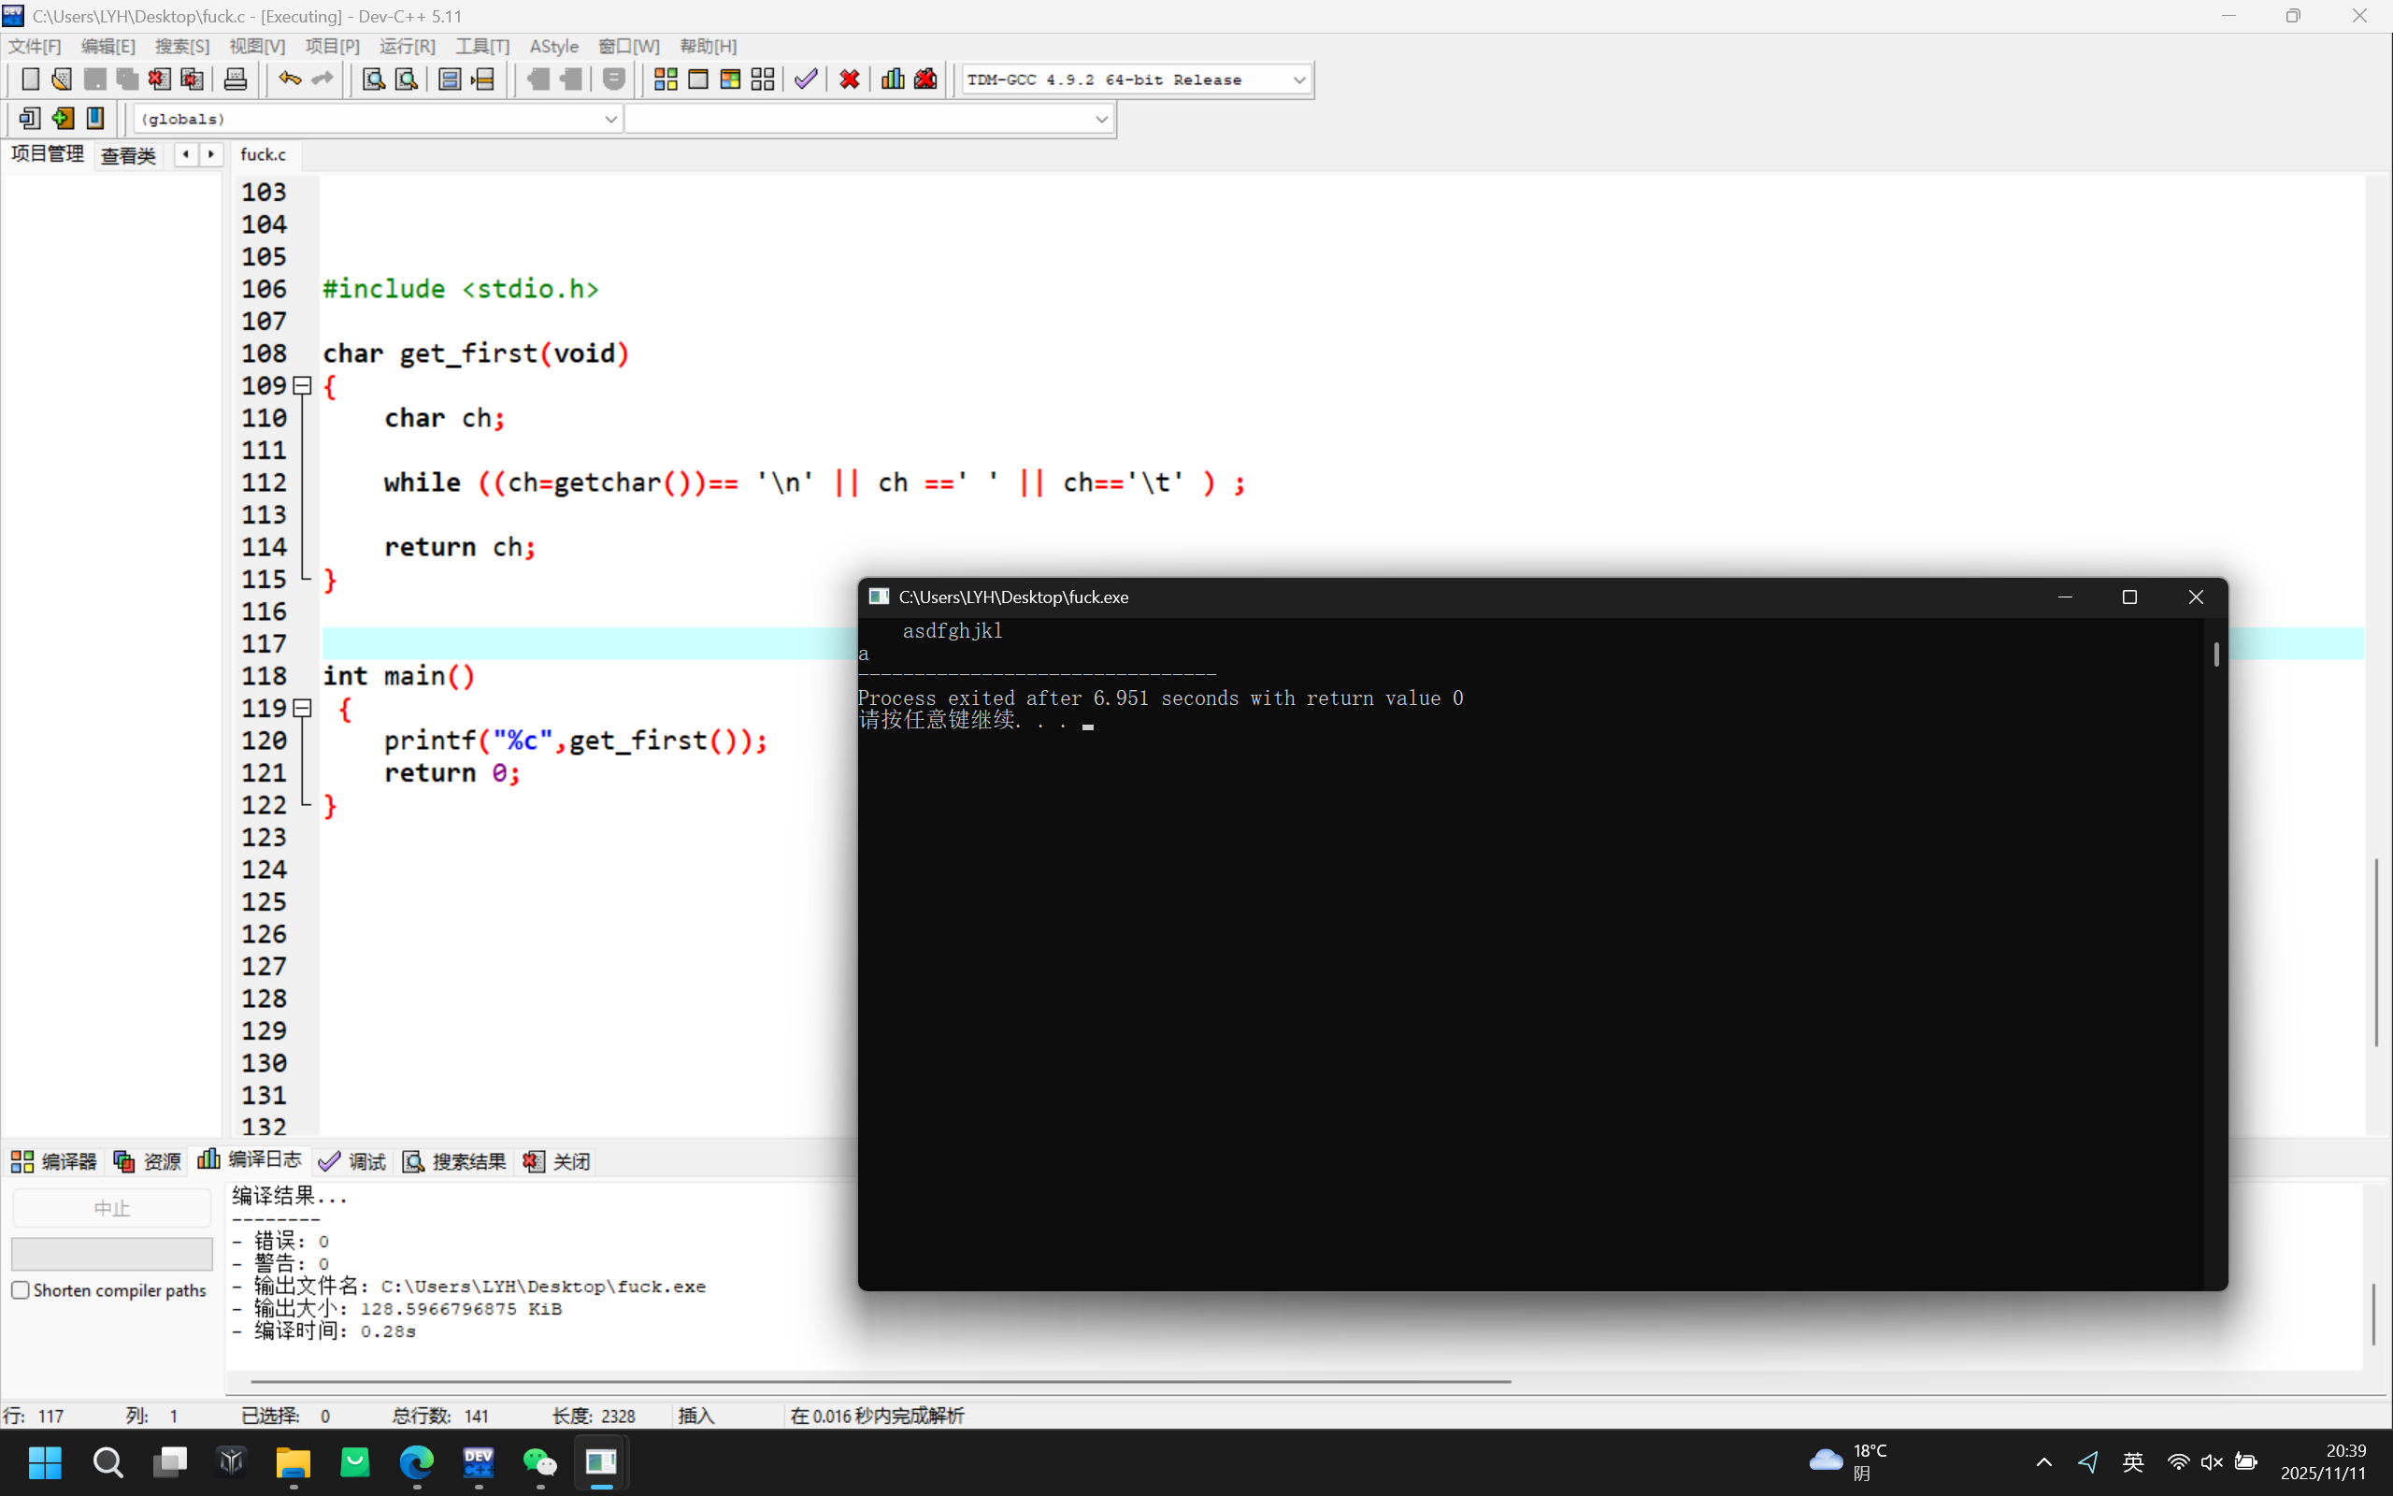Click the Print icon in toolbar
This screenshot has height=1496, width=2393.
[x=236, y=79]
